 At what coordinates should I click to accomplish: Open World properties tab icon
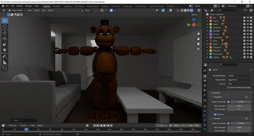pos(205,95)
